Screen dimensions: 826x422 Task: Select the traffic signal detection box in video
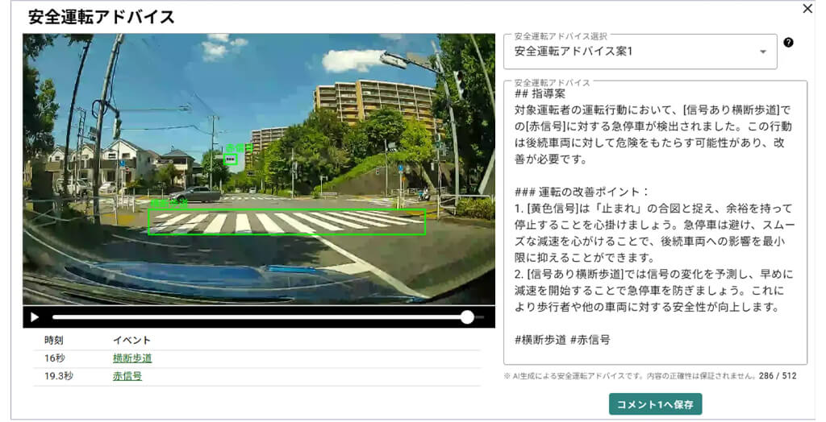(230, 159)
